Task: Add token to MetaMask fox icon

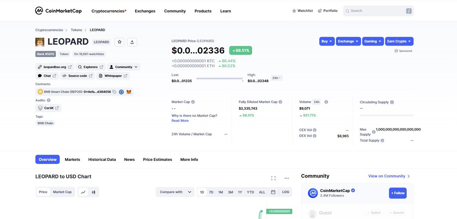Action: [x=129, y=92]
